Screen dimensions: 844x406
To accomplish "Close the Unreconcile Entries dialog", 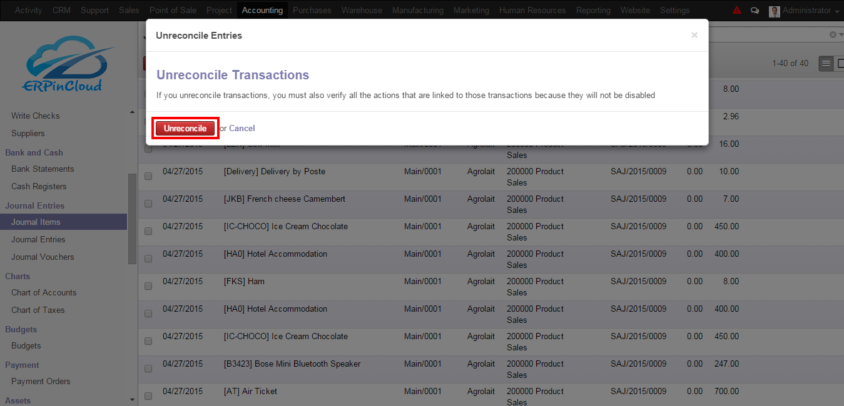I will coord(694,36).
